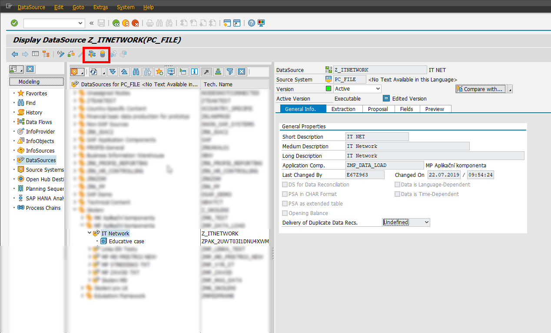Open the Version dropdown showing Active
551x333 pixels.
pyautogui.click(x=378, y=89)
